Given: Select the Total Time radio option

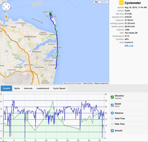Looking at the screenshot, I should click(x=112, y=119).
